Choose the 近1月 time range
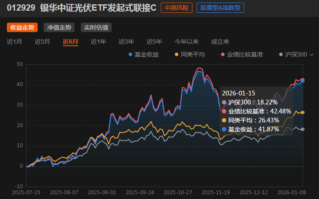 pyautogui.click(x=14, y=42)
